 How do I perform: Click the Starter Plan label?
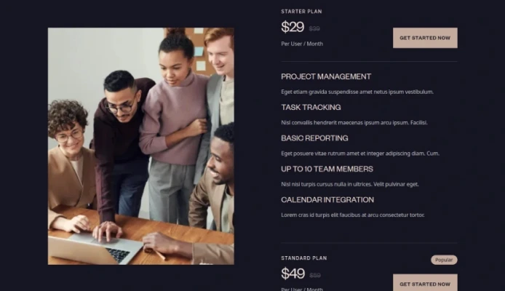[x=301, y=12]
